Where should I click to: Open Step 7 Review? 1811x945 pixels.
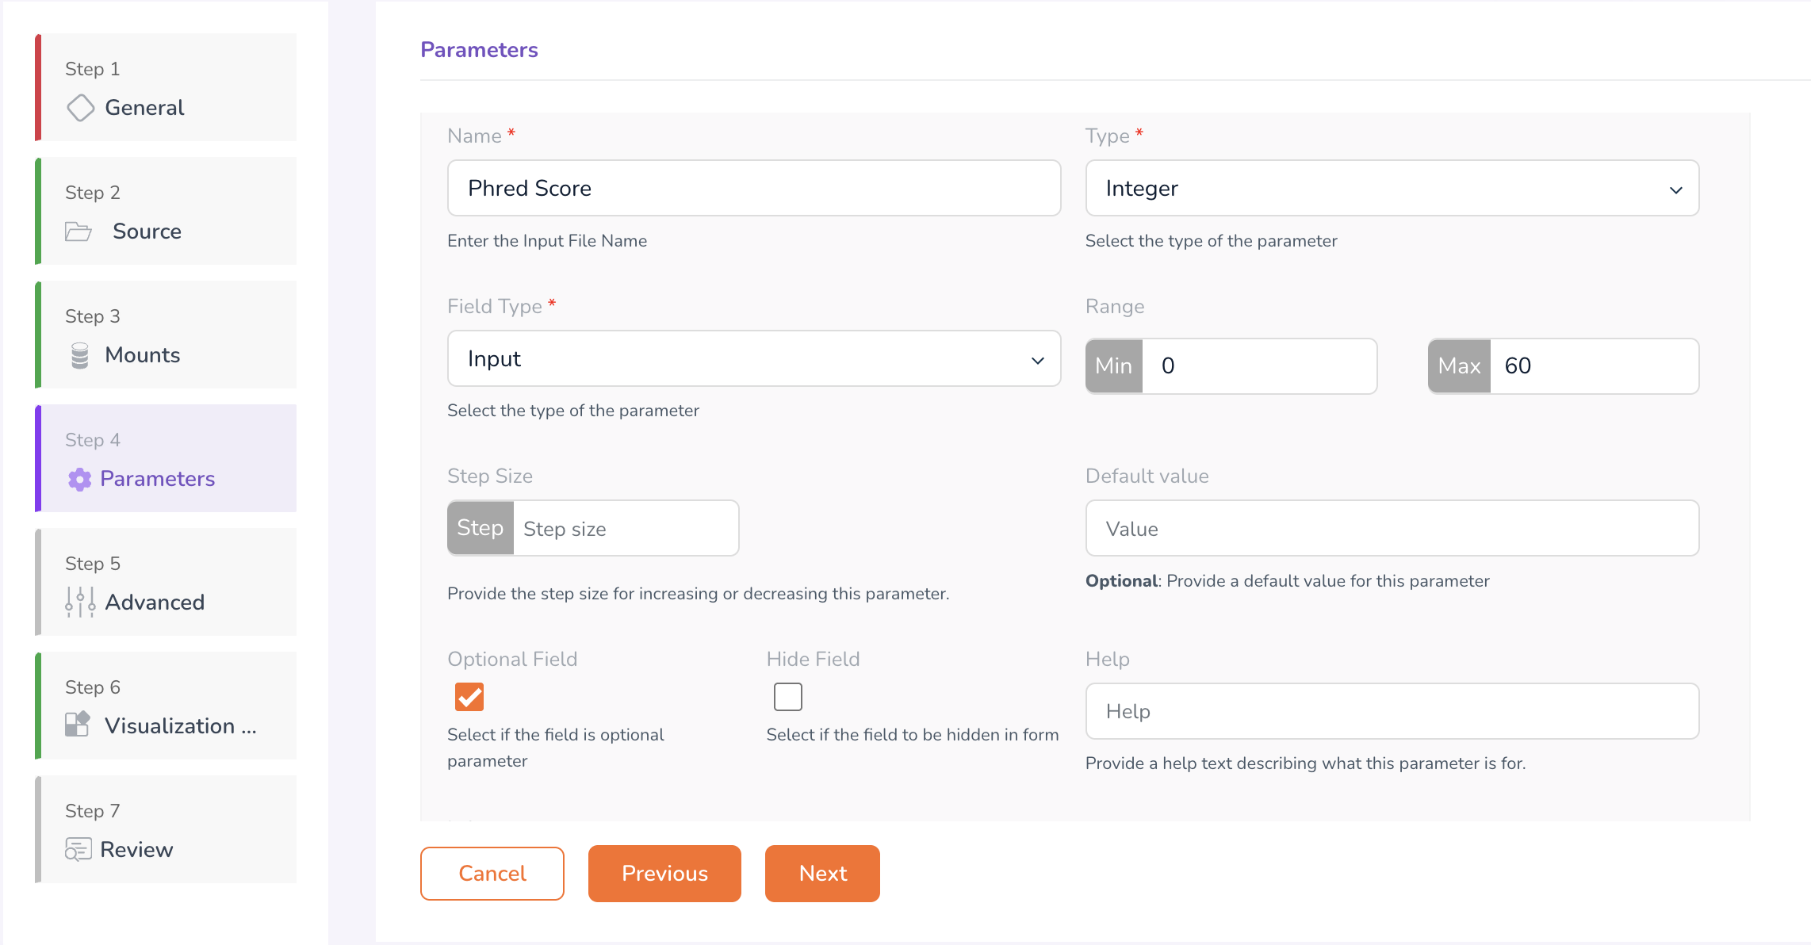(x=167, y=830)
